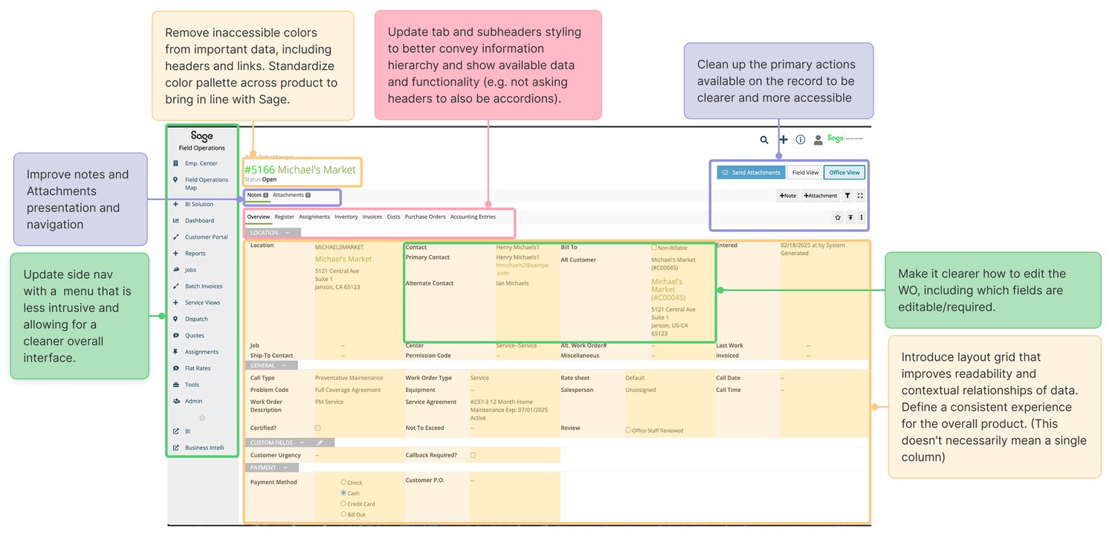The height and width of the screenshot is (537, 1115).
Task: Click the fullscreen expand icon
Action: click(860, 196)
